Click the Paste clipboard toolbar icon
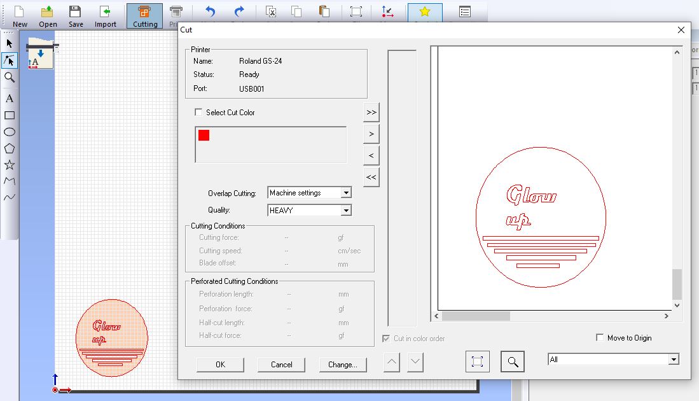699x401 pixels. [324, 12]
